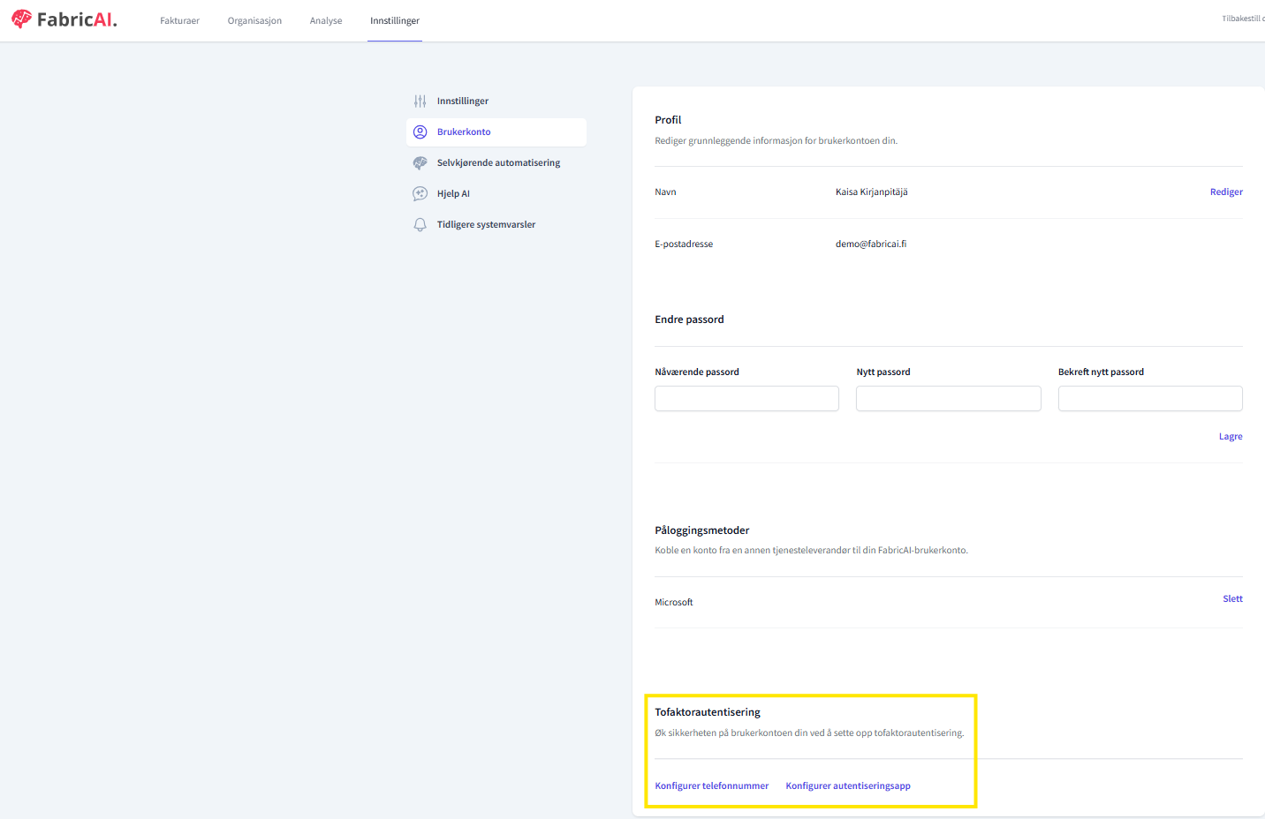This screenshot has height=819, width=1265.
Task: Open the Fakturaer tab
Action: pos(179,21)
